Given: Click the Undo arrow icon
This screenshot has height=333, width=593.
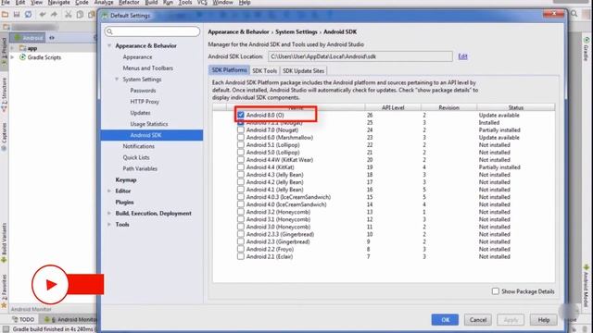Looking at the screenshot, I should (43, 15).
